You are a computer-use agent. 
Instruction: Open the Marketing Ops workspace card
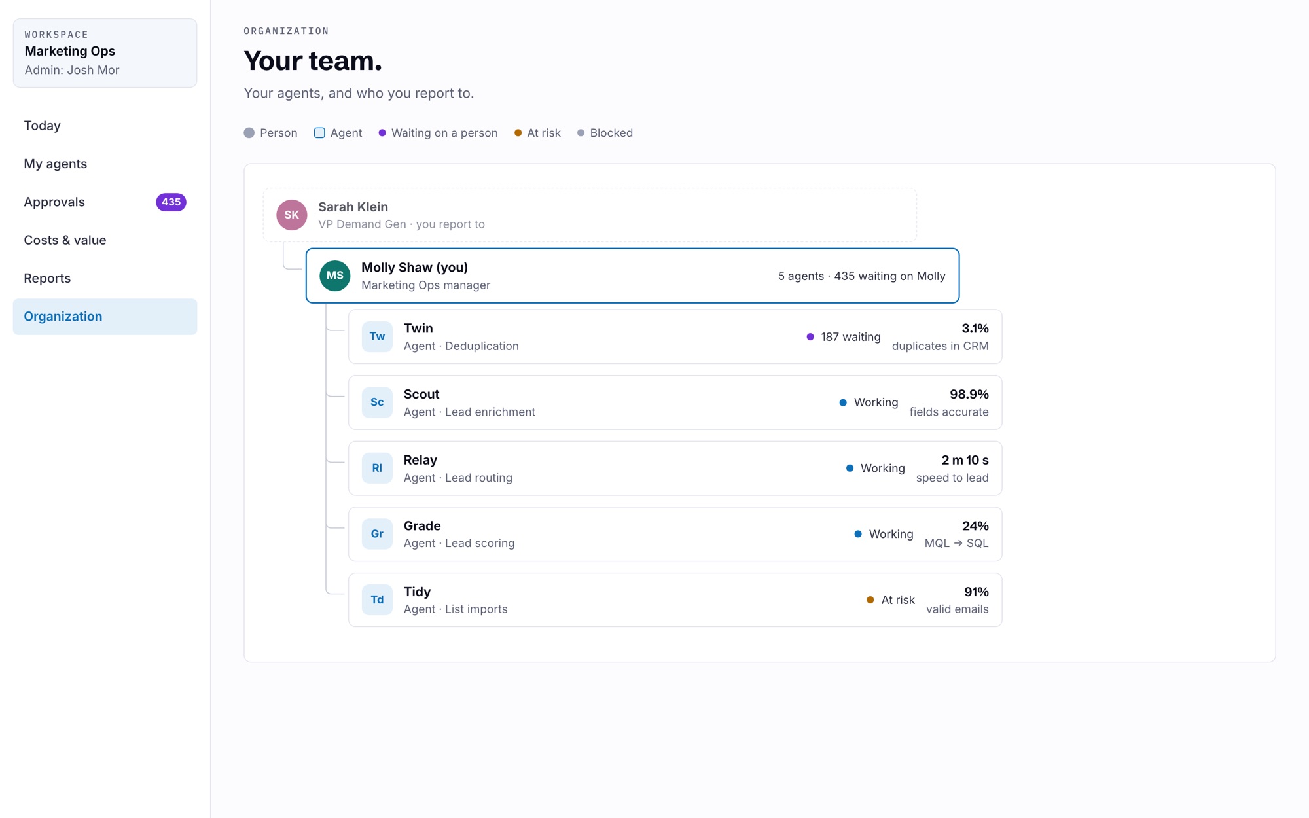coord(105,53)
